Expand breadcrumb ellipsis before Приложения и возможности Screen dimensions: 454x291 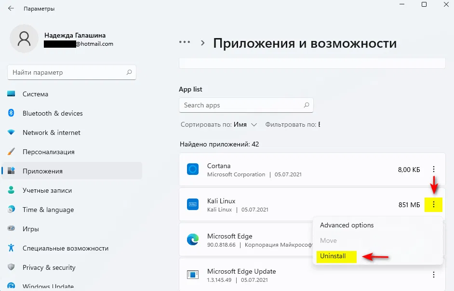pos(185,42)
